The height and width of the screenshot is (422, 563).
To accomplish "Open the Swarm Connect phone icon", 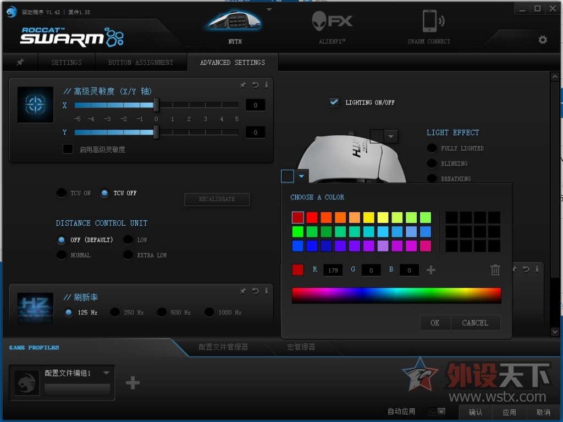I will coord(433,21).
